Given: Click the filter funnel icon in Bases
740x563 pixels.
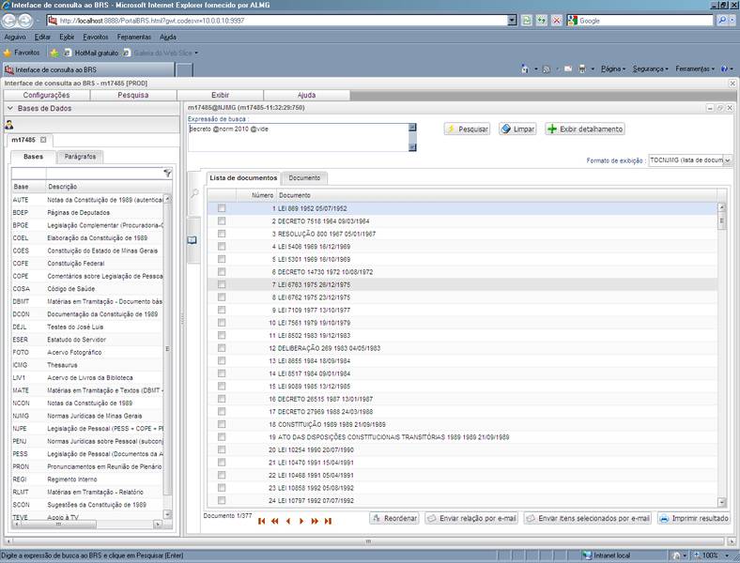Looking at the screenshot, I should click(167, 174).
